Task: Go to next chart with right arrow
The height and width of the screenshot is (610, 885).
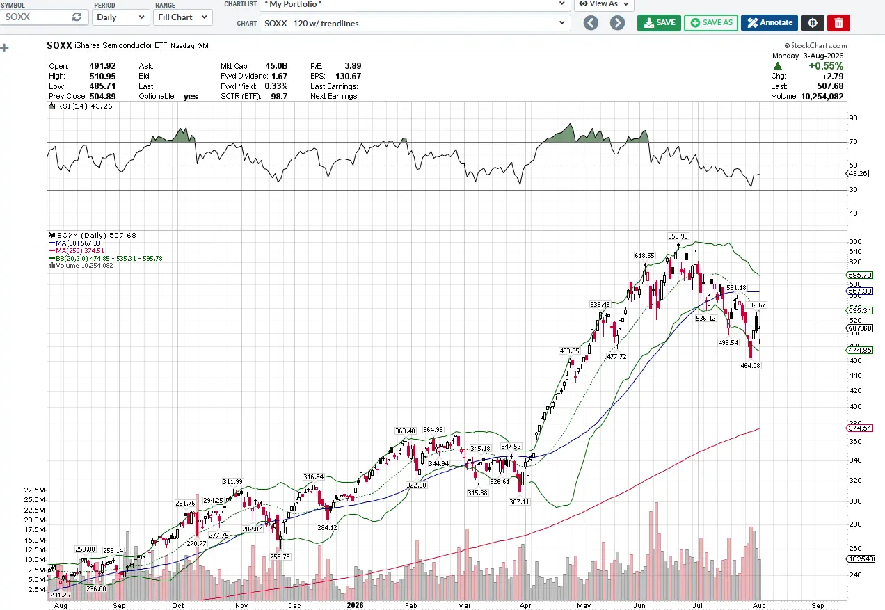Action: [617, 23]
